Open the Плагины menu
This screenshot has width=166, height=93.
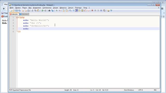[78, 8]
